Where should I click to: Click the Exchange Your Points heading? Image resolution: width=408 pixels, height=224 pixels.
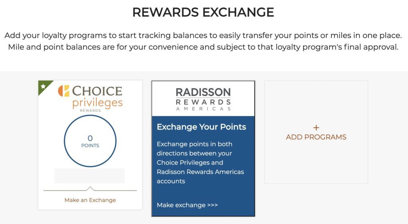[201, 127]
